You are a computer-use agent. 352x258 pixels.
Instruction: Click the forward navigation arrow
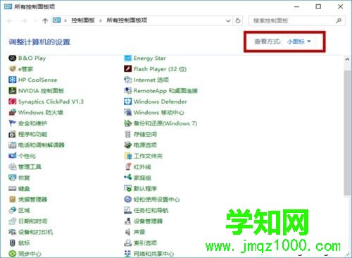pos(24,20)
